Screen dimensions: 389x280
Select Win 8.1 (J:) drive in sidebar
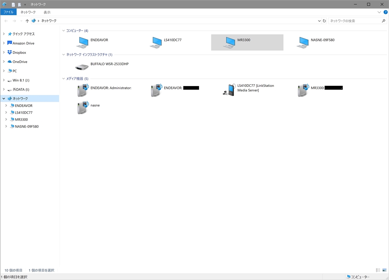tap(21, 80)
